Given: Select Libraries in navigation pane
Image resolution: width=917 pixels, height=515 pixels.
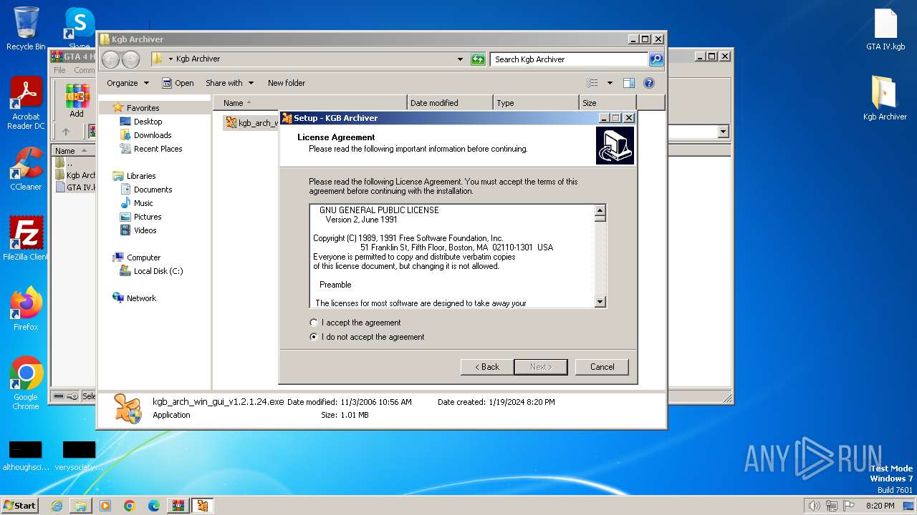Looking at the screenshot, I should click(141, 176).
